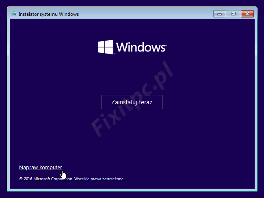Maximize the Instalator systemu Windows window

(x=233, y=14)
